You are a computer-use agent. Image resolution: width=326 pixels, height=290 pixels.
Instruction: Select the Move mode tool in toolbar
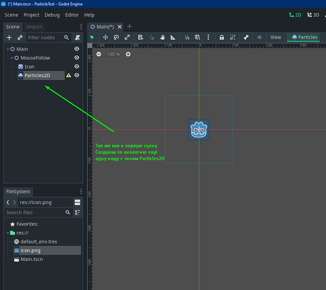click(x=105, y=37)
